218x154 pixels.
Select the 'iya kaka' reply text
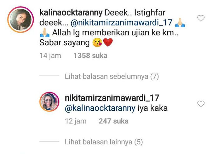(x=153, y=108)
